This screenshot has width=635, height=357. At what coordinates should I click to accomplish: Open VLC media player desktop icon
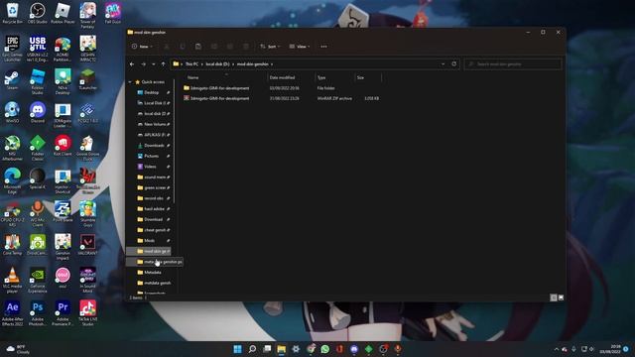tap(12, 280)
